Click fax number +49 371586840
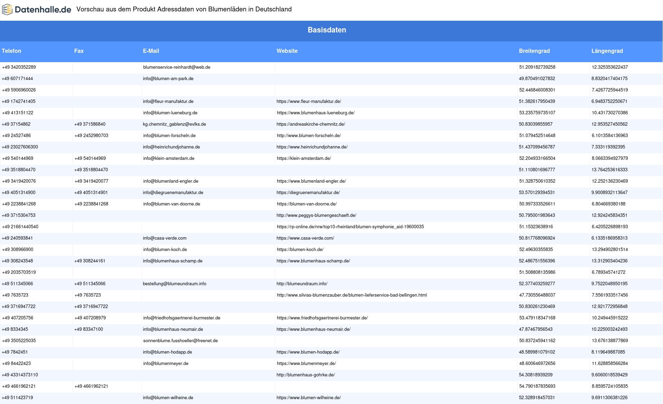This screenshot has height=404, width=663. pyautogui.click(x=90, y=124)
